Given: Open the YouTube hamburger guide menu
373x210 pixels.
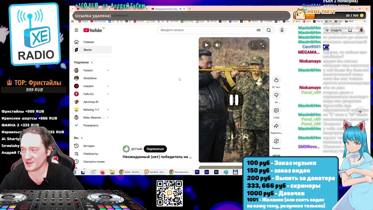Looking at the screenshot, I should [76, 30].
